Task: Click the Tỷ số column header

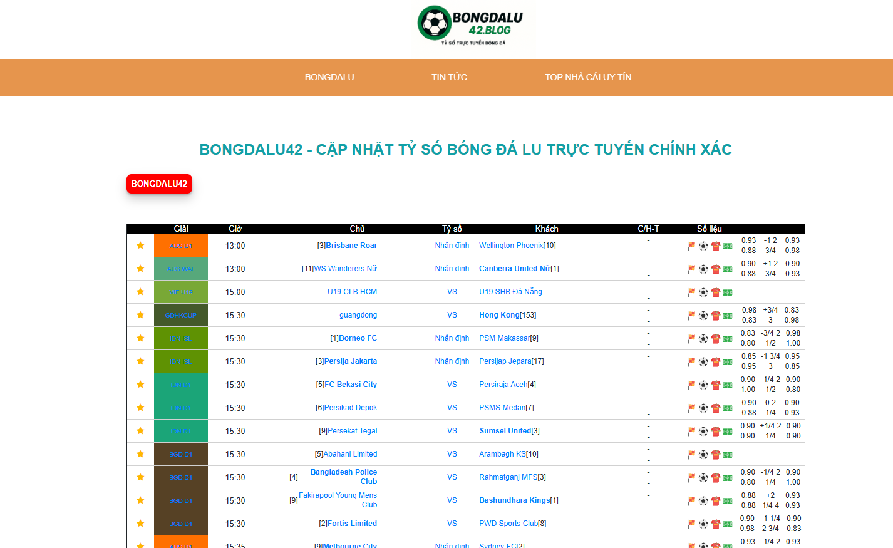Action: pyautogui.click(x=452, y=229)
